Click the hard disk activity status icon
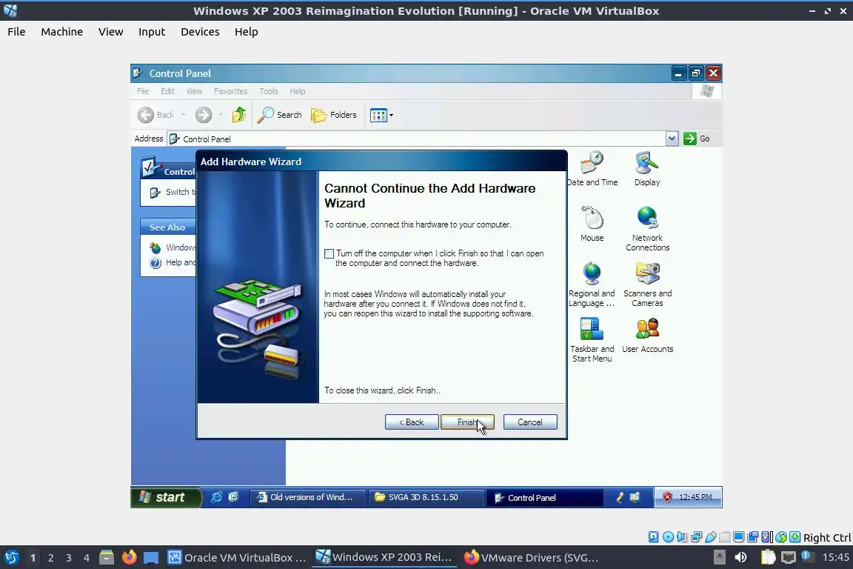This screenshot has width=853, height=569. (653, 537)
